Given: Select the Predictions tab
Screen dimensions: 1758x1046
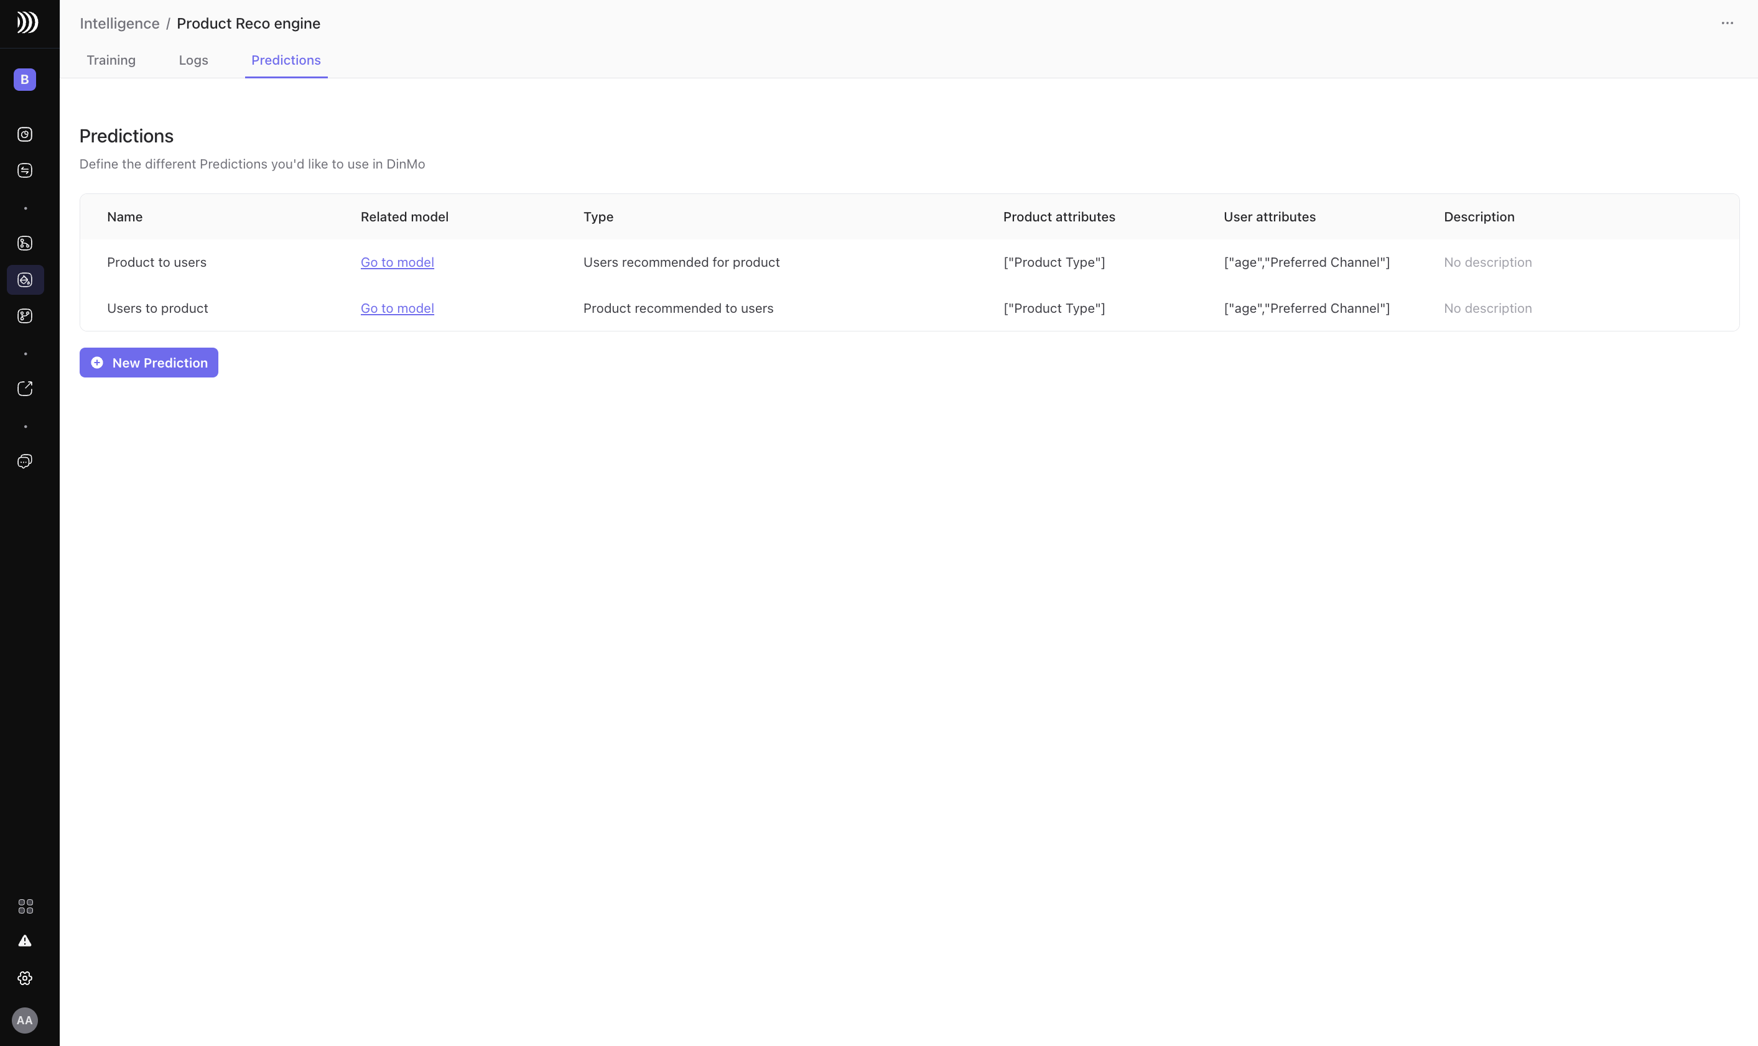Looking at the screenshot, I should pos(286,60).
